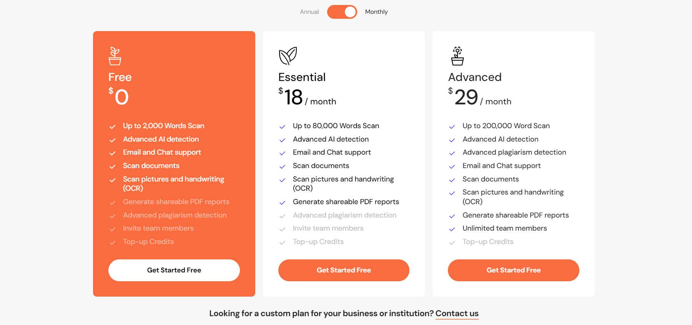Click the greyed-out Top-up Credits in Advanced plan
Screen dimensions: 692x325
488,242
